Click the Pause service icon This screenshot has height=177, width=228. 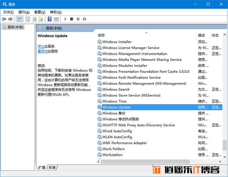(x=78, y=19)
